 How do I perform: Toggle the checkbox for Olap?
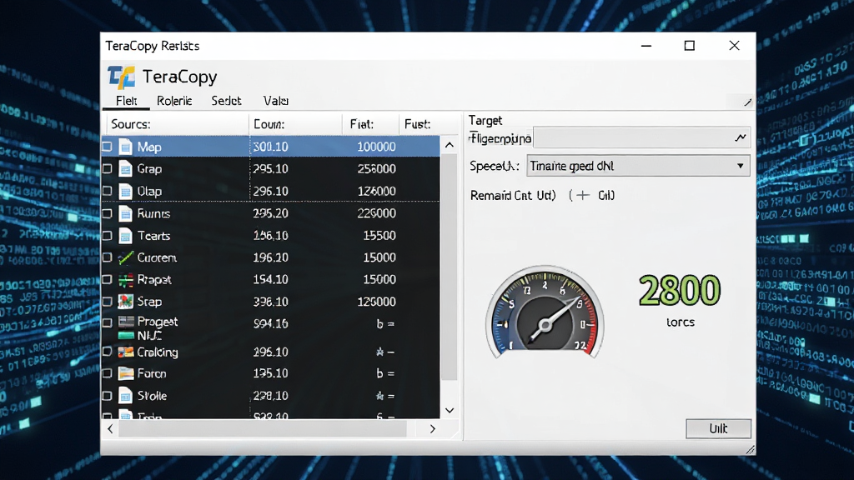click(x=108, y=191)
